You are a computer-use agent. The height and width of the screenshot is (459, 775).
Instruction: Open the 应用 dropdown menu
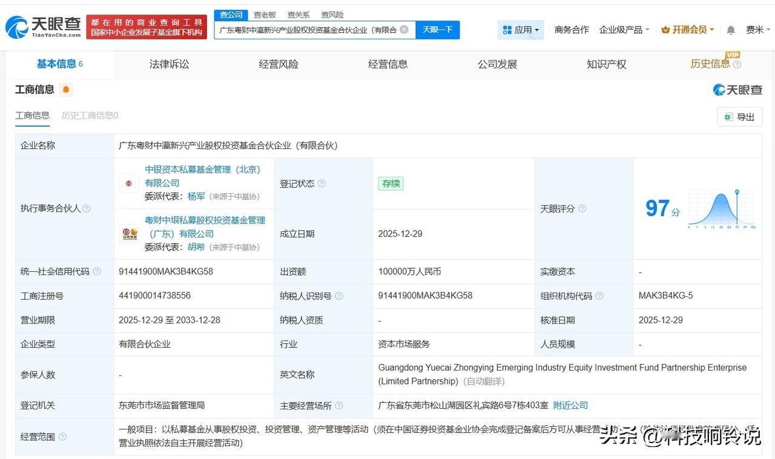(521, 29)
